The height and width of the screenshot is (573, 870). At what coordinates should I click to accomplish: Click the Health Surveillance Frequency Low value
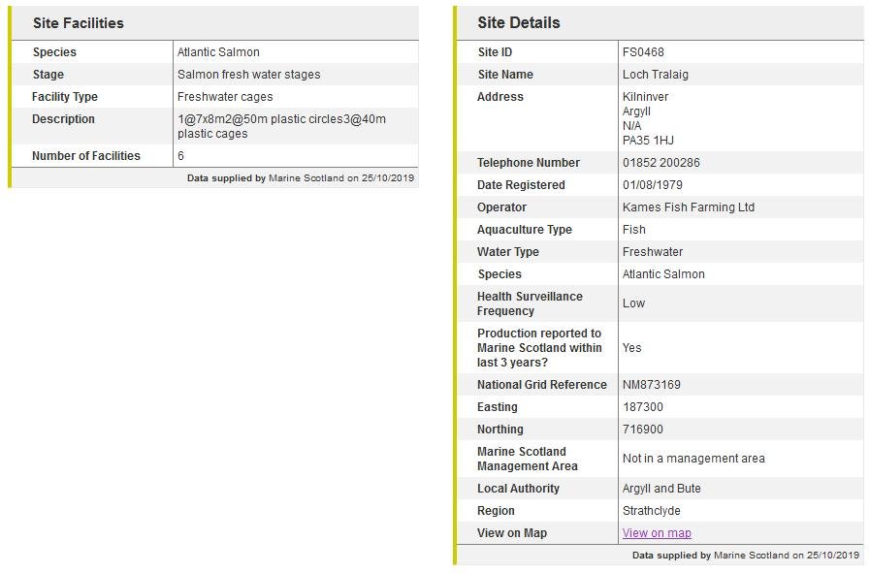(x=632, y=302)
